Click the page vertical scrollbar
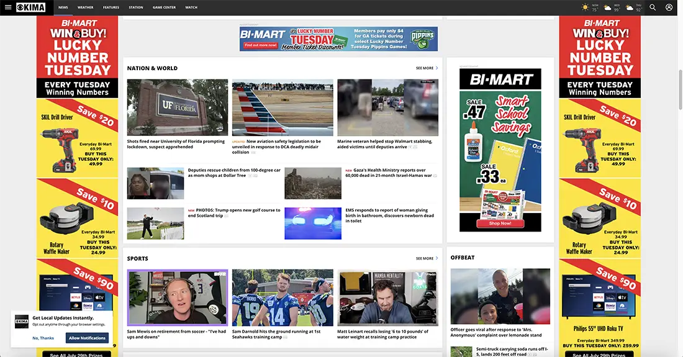The image size is (683, 357). (681, 89)
